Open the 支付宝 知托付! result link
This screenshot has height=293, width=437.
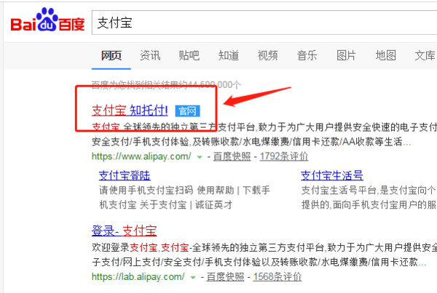(130, 111)
